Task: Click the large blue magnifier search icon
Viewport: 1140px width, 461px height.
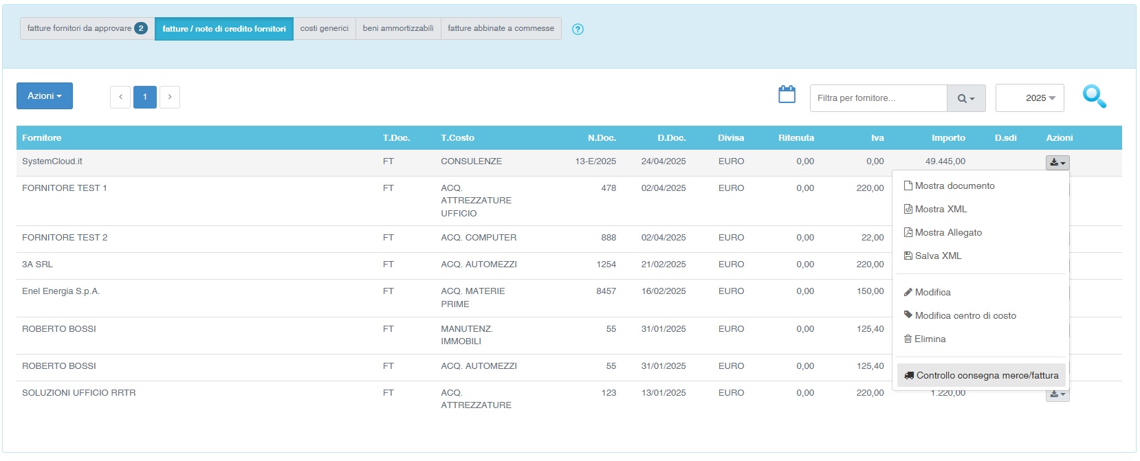Action: [1093, 97]
